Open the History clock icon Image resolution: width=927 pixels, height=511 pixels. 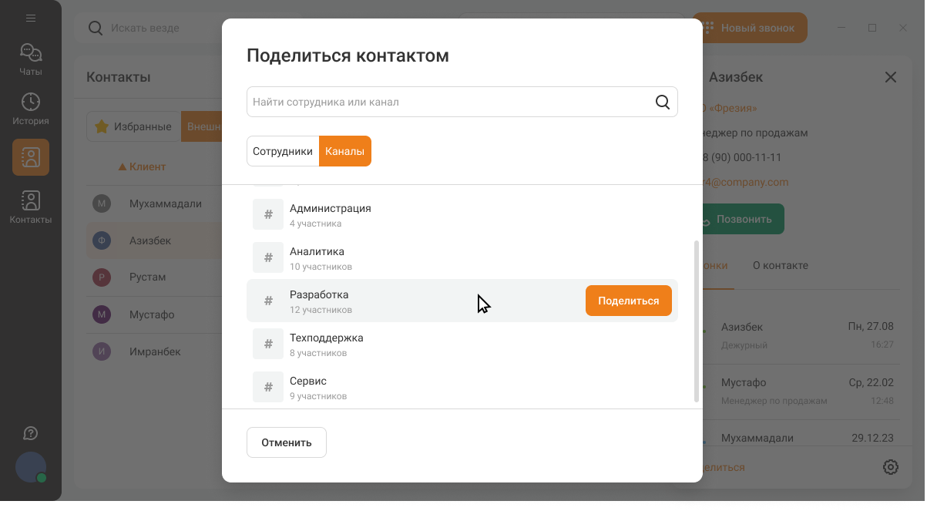[31, 109]
